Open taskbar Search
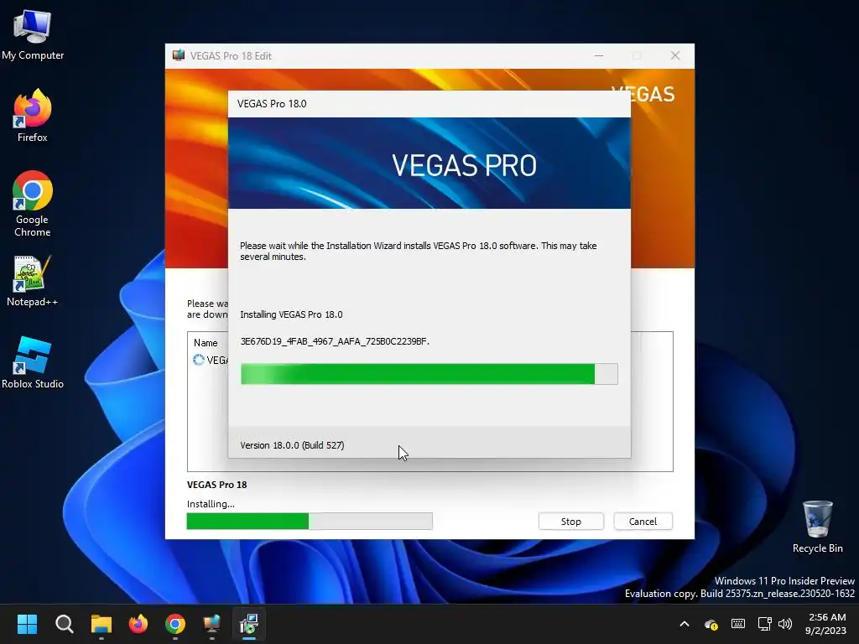The width and height of the screenshot is (859, 644). coord(64,624)
